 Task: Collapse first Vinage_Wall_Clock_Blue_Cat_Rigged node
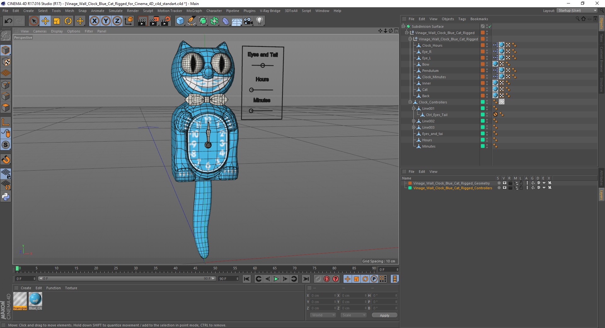406,33
